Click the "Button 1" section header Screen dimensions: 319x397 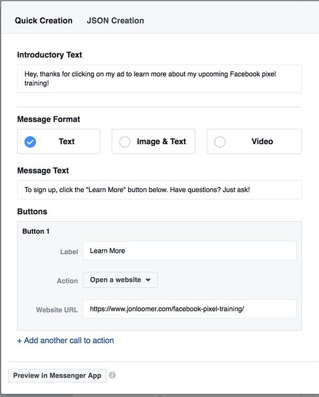36,231
